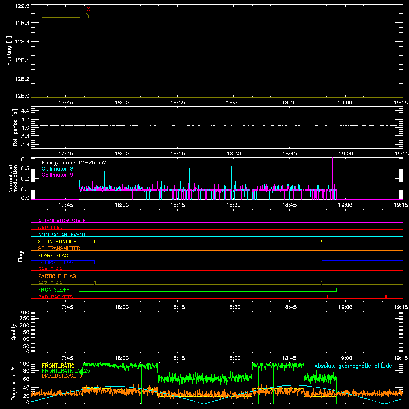409x409 pixels.
Task: Click the yellow FRONT_RATIO legend label
Action: [58, 366]
